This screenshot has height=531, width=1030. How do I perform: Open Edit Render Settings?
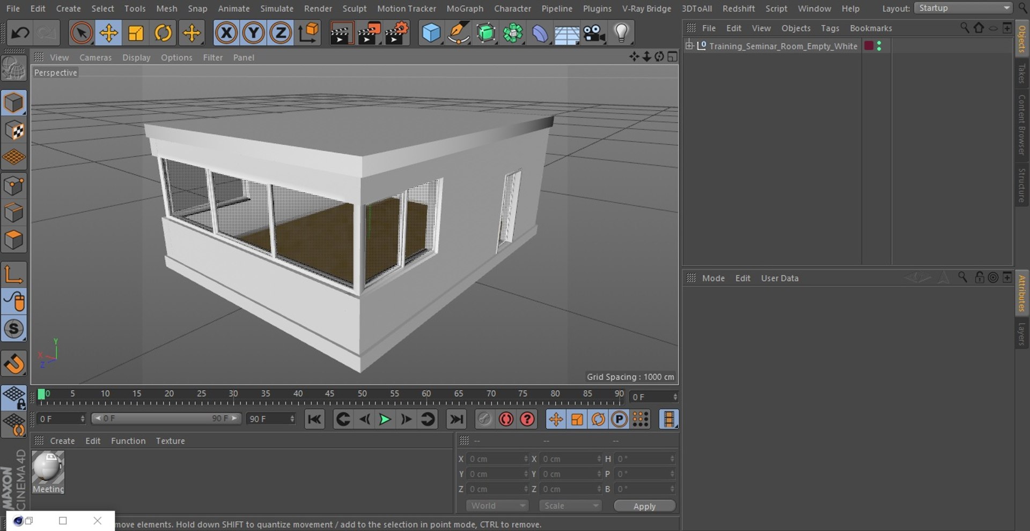397,33
